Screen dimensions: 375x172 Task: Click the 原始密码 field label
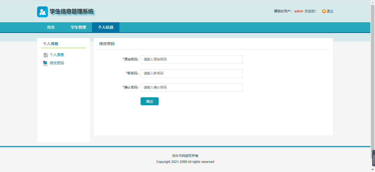(x=131, y=59)
